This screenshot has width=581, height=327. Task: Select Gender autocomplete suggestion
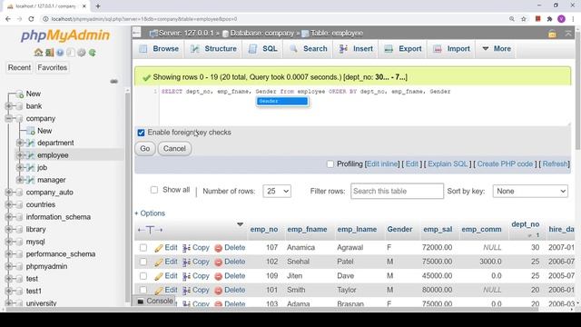point(282,101)
